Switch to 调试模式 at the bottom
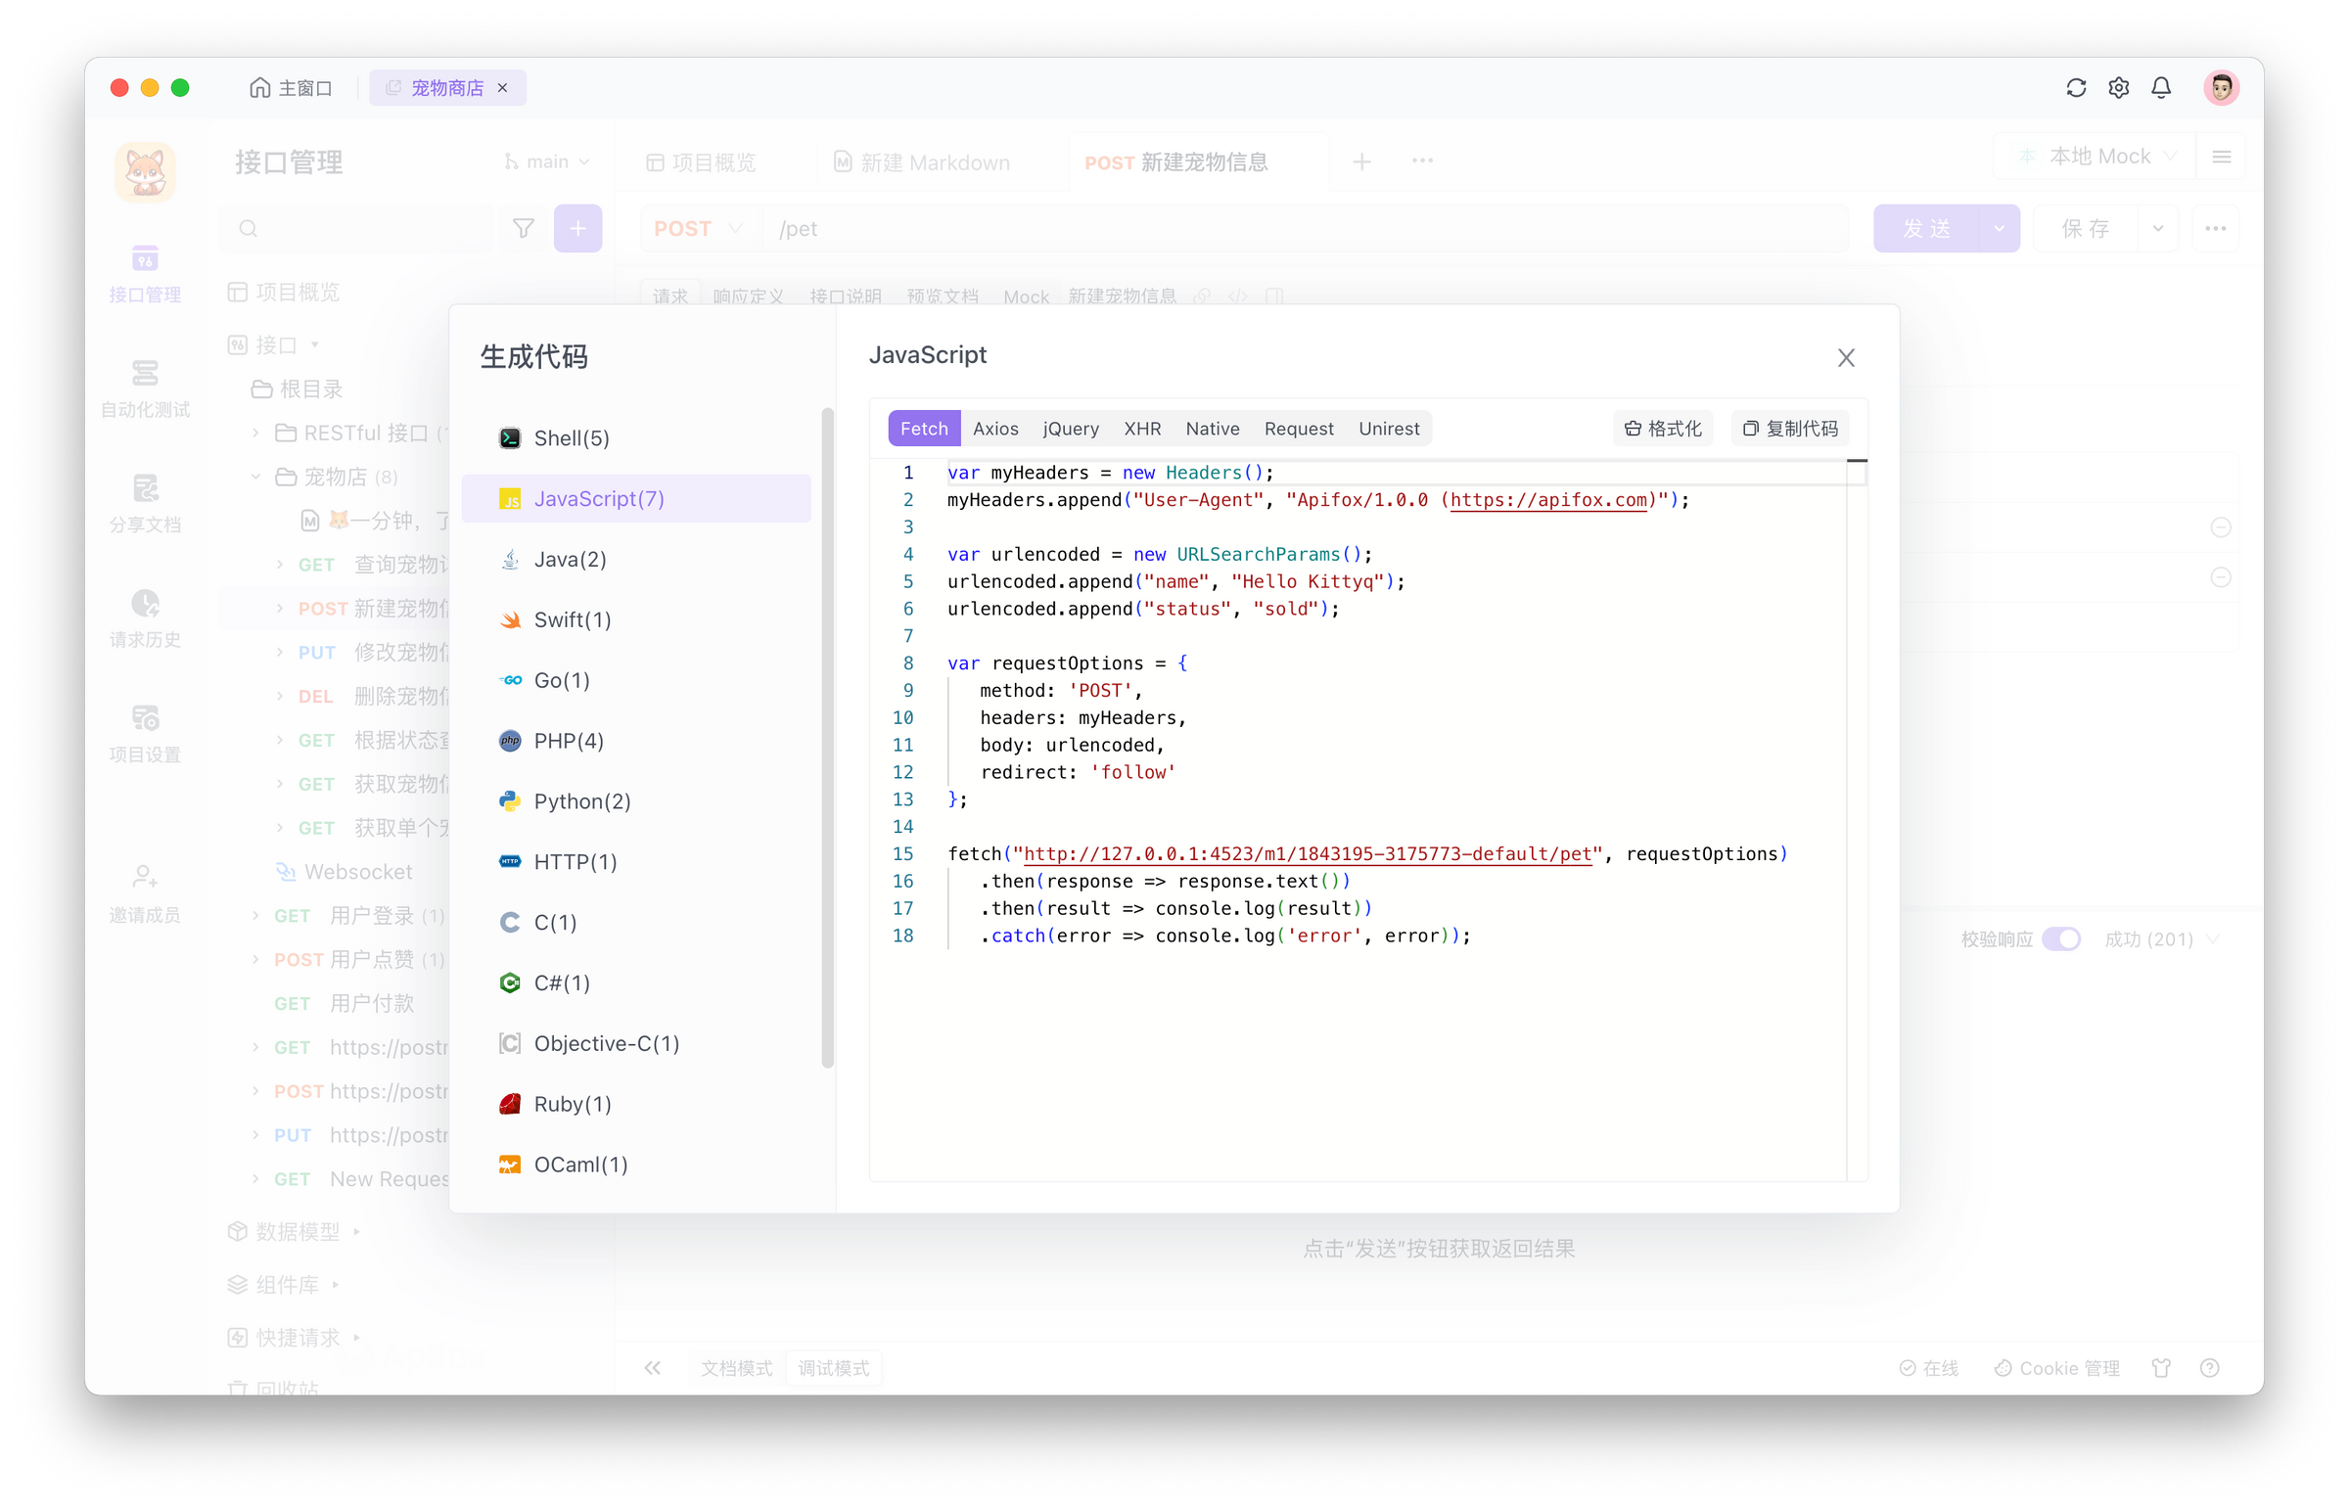Viewport: 2349px width, 1507px height. (x=834, y=1367)
